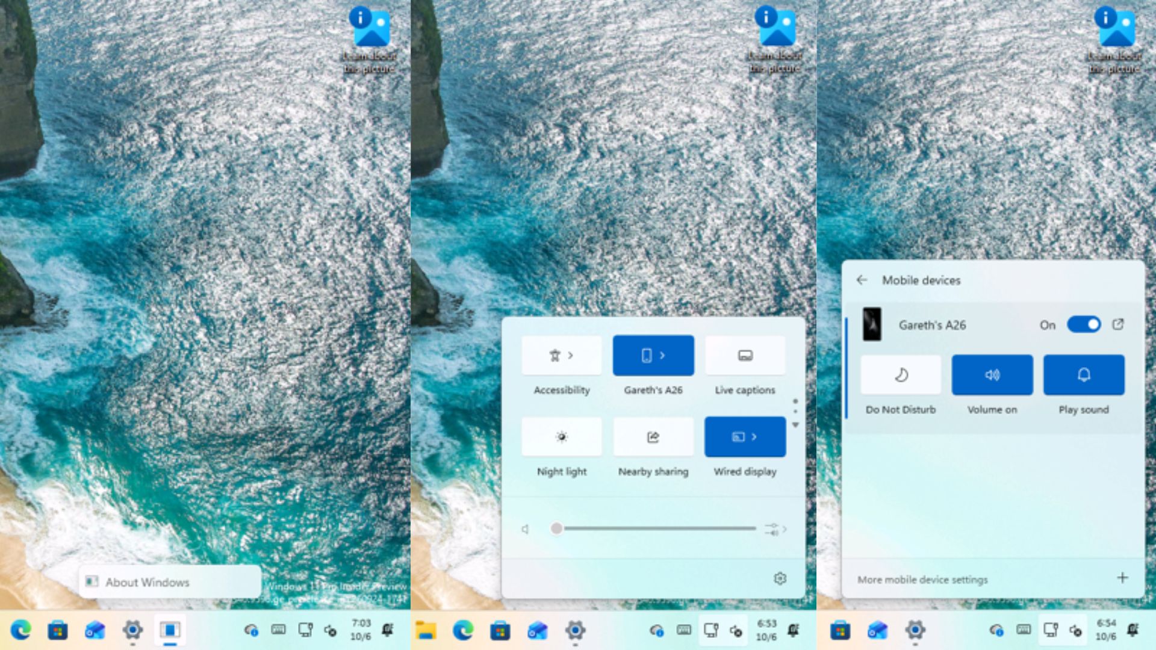Select the active About Windows taskbar app icon
1156x650 pixels.
[x=170, y=630]
